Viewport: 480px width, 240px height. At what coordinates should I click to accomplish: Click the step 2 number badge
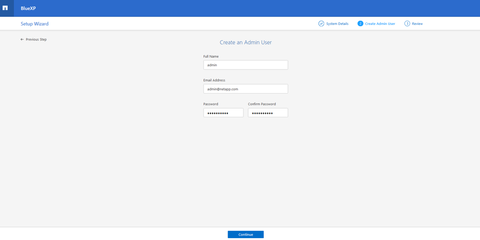[360, 24]
